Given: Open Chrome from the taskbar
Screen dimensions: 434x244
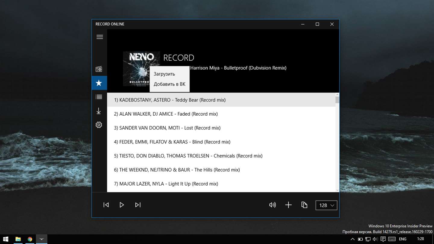Looking at the screenshot, I should coord(30,239).
